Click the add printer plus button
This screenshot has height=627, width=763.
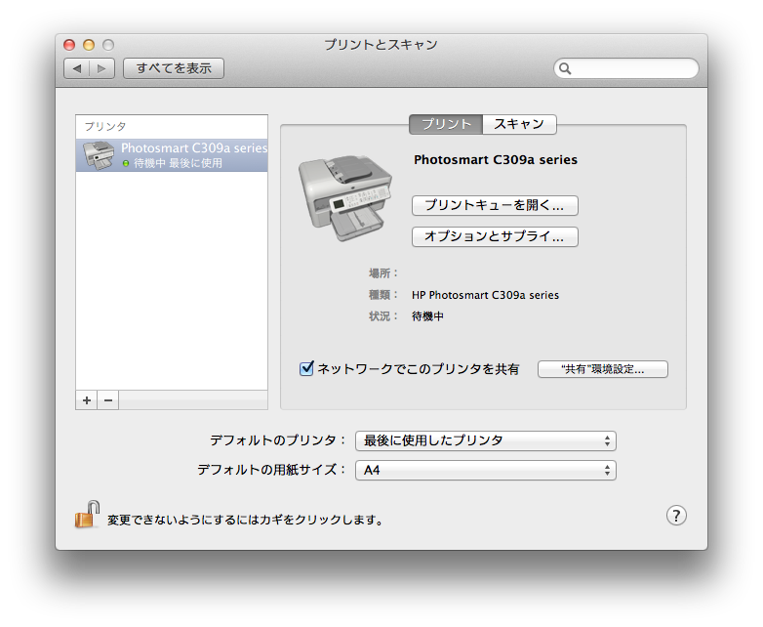coord(87,400)
